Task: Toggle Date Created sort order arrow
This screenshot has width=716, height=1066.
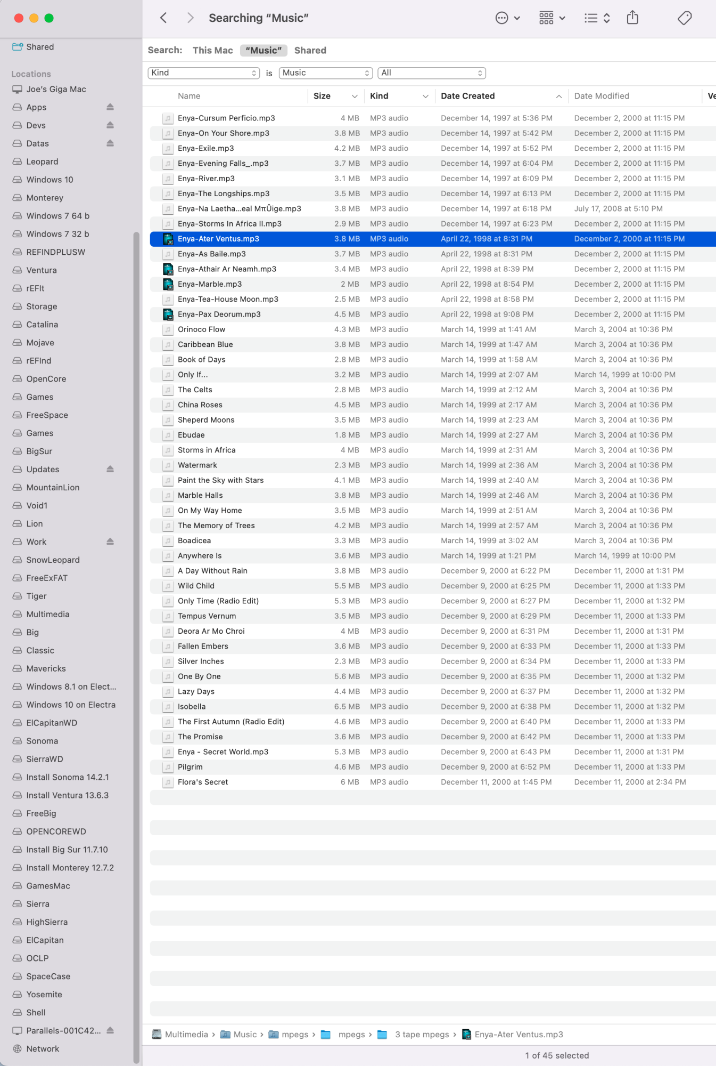Action: point(559,96)
